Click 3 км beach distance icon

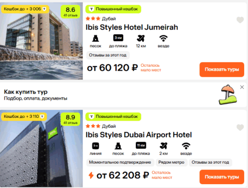118,38
